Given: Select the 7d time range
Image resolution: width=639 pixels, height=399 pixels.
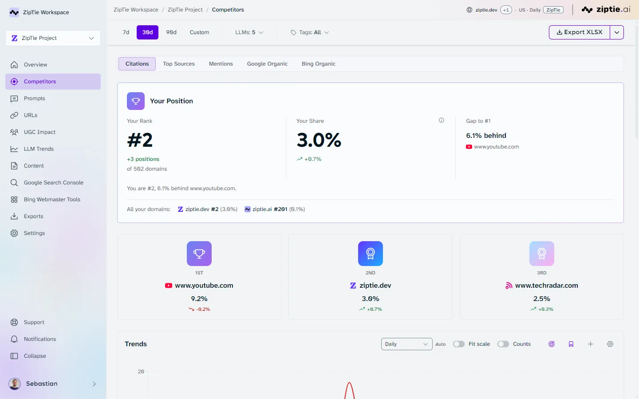Looking at the screenshot, I should coord(126,32).
